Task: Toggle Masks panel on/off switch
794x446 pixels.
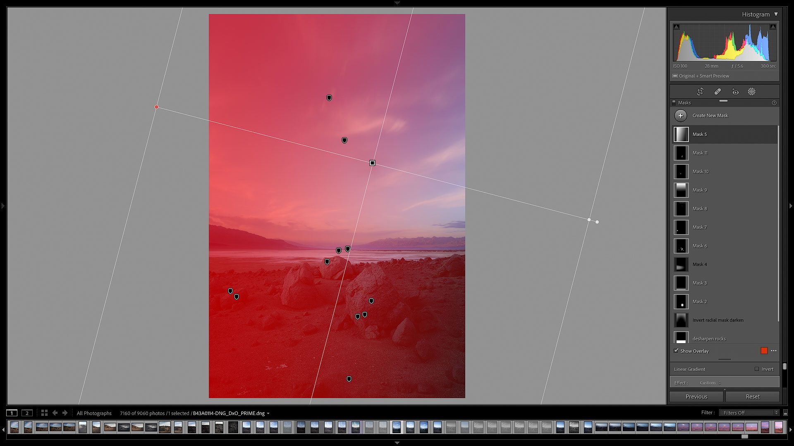Action: pos(674,103)
